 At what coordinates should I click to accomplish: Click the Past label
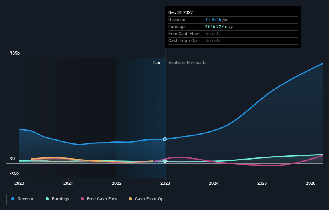click(157, 63)
